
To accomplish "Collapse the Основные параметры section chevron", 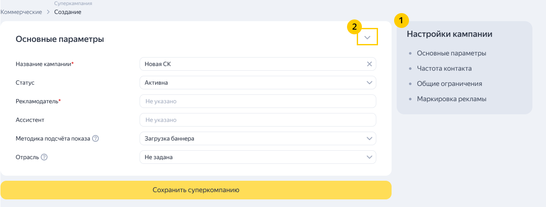I will pos(367,38).
